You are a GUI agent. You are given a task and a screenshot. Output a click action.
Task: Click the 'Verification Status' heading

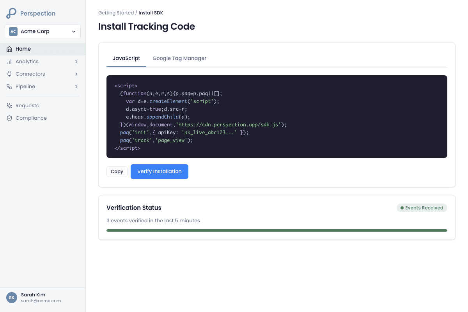tap(134, 208)
